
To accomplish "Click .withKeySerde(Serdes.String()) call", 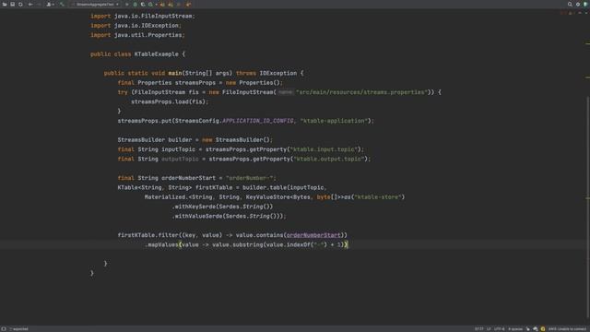I will (223, 207).
